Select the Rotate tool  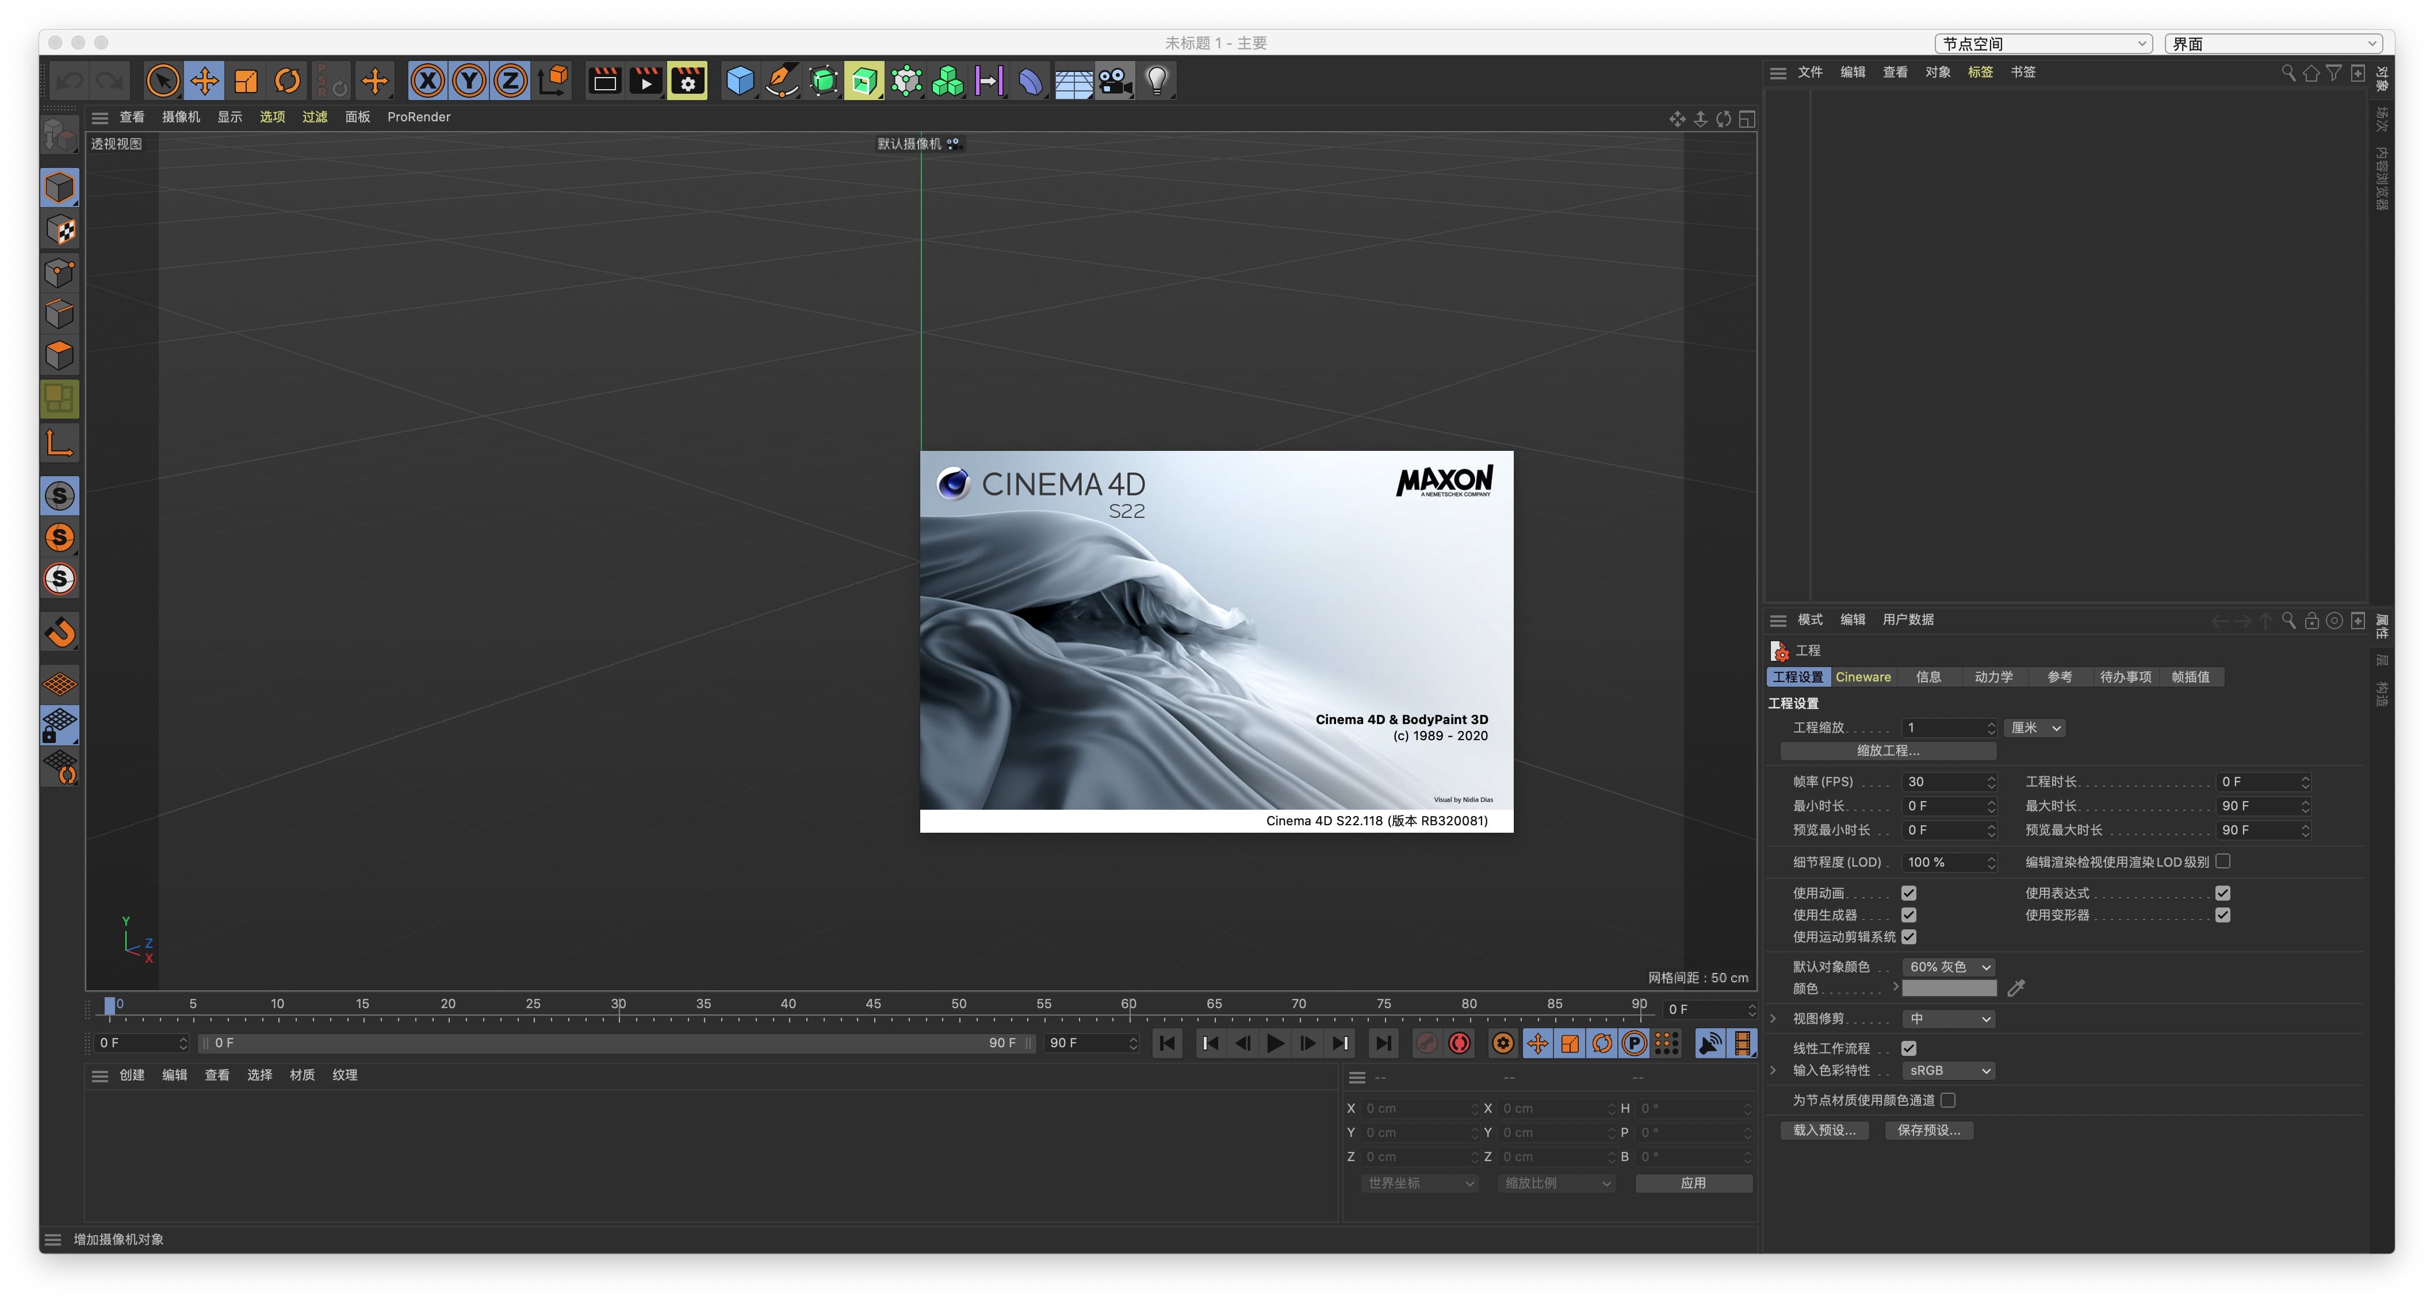pyautogui.click(x=288, y=81)
